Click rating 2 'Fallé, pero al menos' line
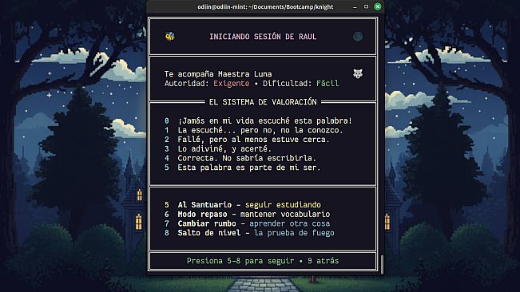Screen dimensions: 520x292 (247, 140)
